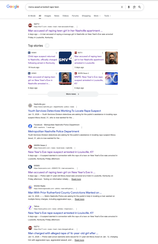This screenshot has width=158, height=244.
Task: Open three-dot menu for WKRN top story
Action: click(102, 73)
